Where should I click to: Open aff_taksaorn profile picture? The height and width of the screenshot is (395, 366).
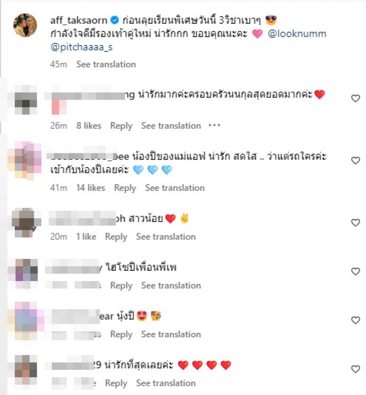pos(25,25)
